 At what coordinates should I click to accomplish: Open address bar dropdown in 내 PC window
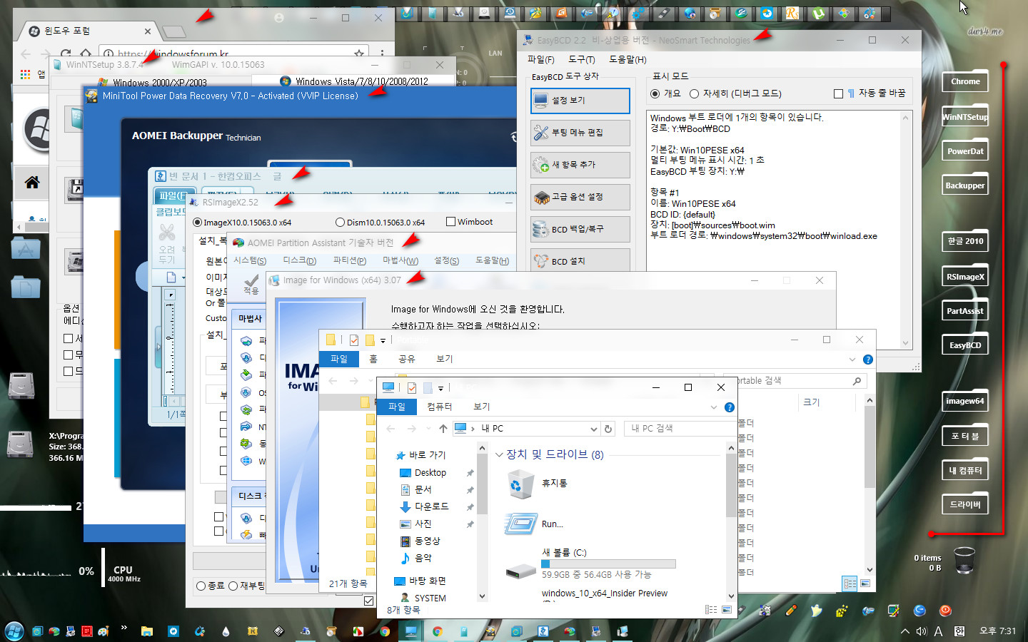tap(593, 429)
